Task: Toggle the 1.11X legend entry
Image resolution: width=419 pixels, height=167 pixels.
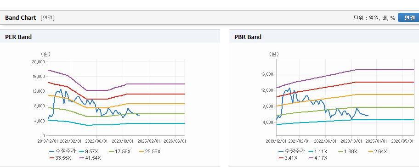Action: point(318,151)
